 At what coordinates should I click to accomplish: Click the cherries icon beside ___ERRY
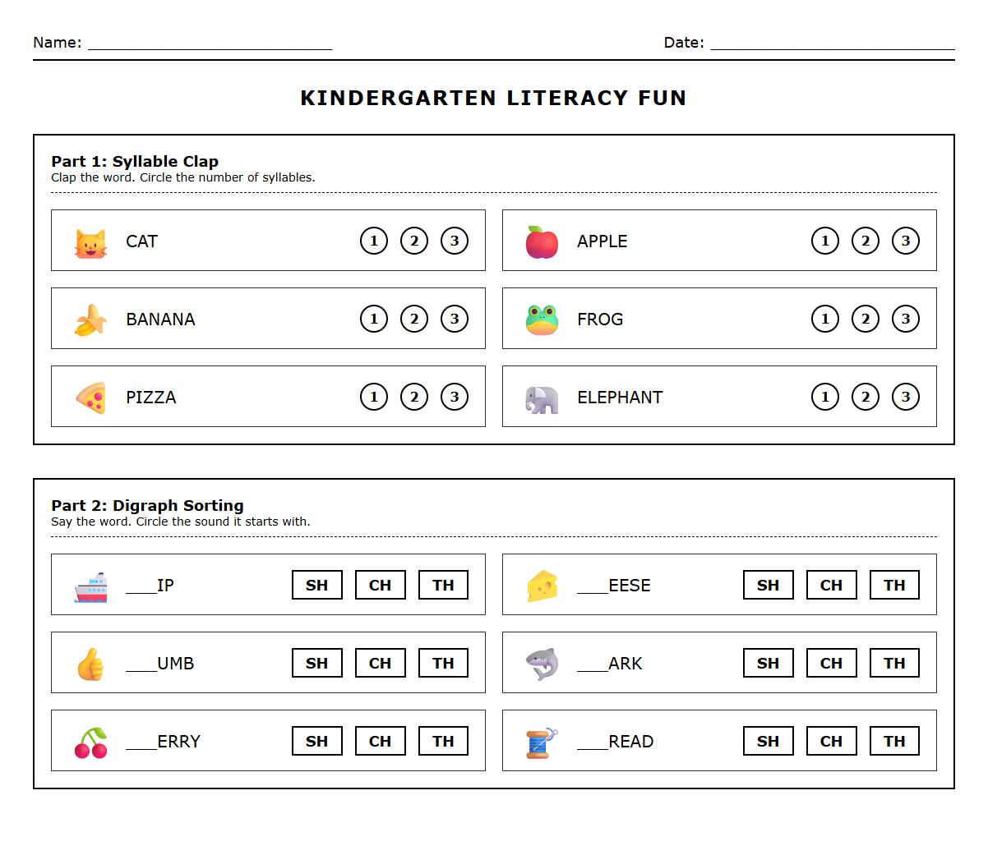(x=90, y=742)
